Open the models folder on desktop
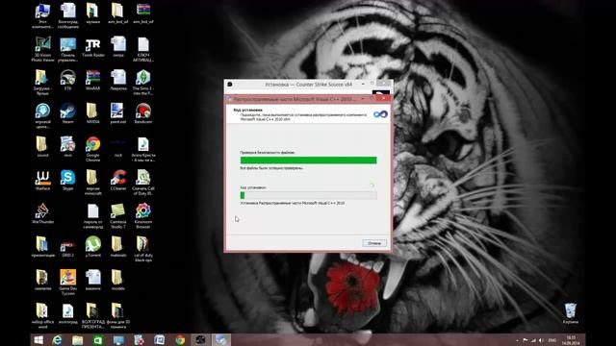 [x=118, y=280]
